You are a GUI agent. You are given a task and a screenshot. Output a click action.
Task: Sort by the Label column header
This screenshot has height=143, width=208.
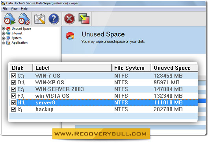pyautogui.click(x=72, y=68)
